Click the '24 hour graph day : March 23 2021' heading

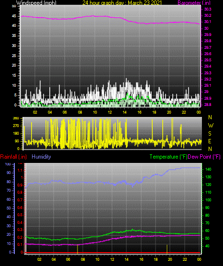(122, 3)
